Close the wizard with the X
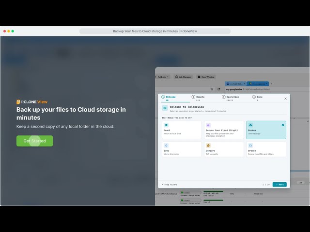310x232 pixels. 285,99
